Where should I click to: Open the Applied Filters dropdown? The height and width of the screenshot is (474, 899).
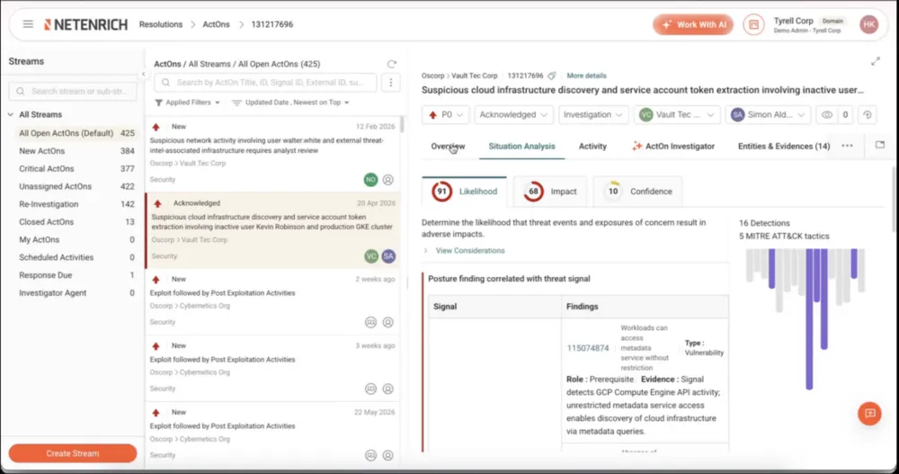187,103
